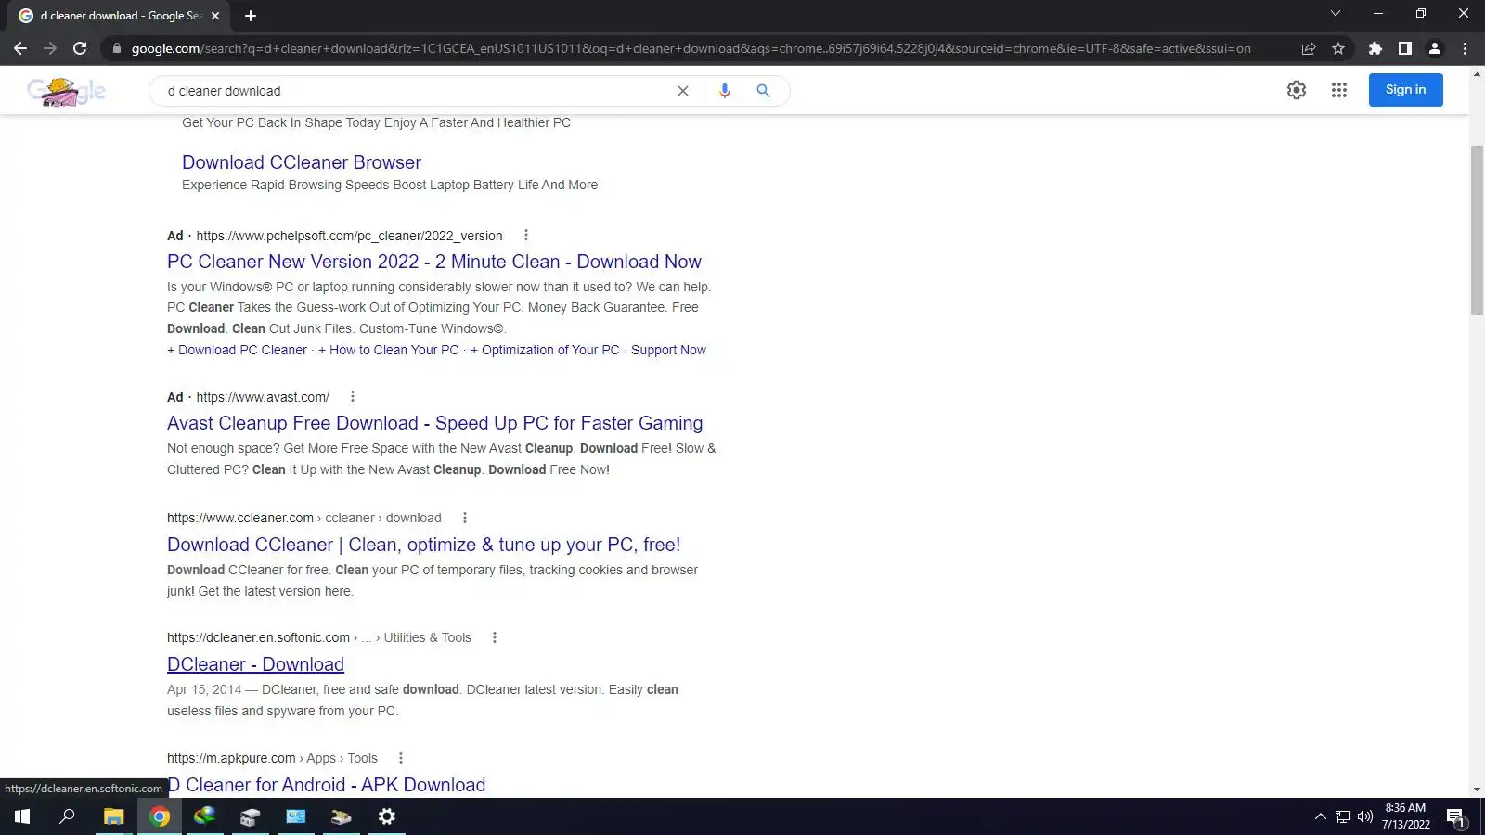
Task: Click '+ How to Clean Your PC' sitelink
Action: pyautogui.click(x=389, y=350)
